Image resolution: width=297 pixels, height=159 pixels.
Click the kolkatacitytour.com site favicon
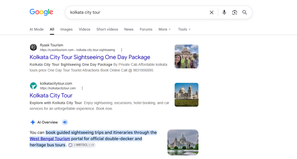click(x=33, y=86)
